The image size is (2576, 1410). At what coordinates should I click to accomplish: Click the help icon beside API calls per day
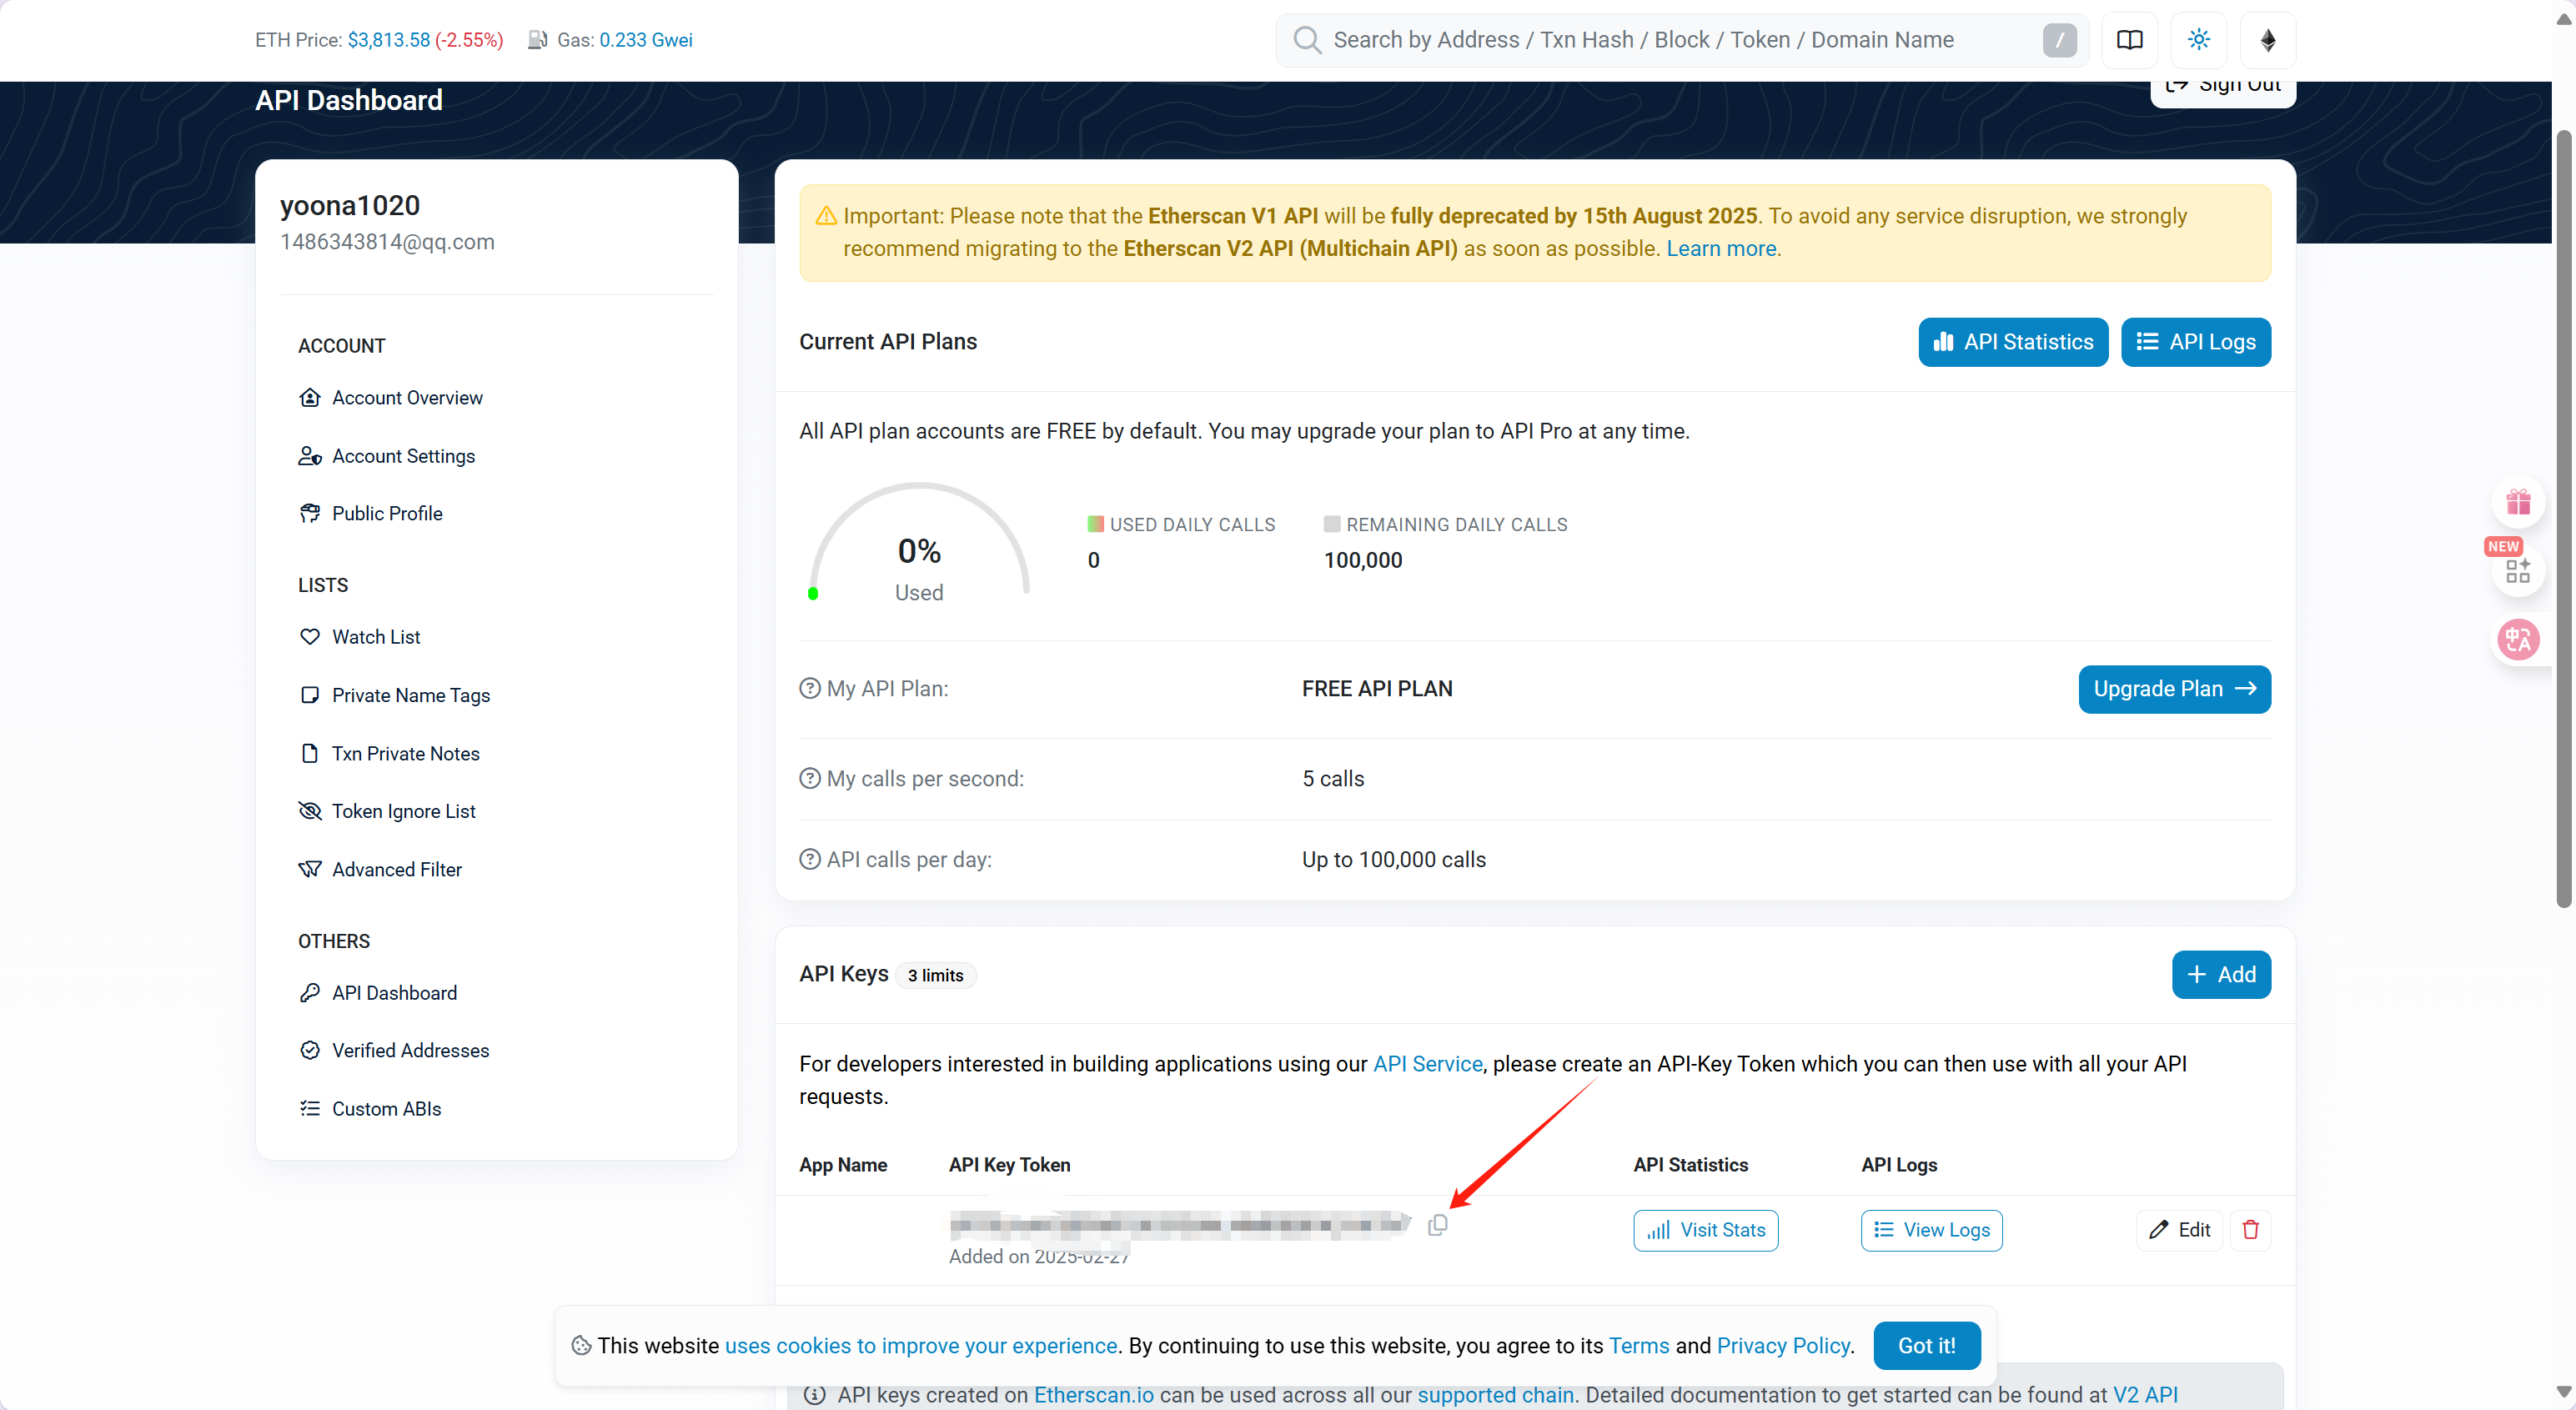(809, 860)
